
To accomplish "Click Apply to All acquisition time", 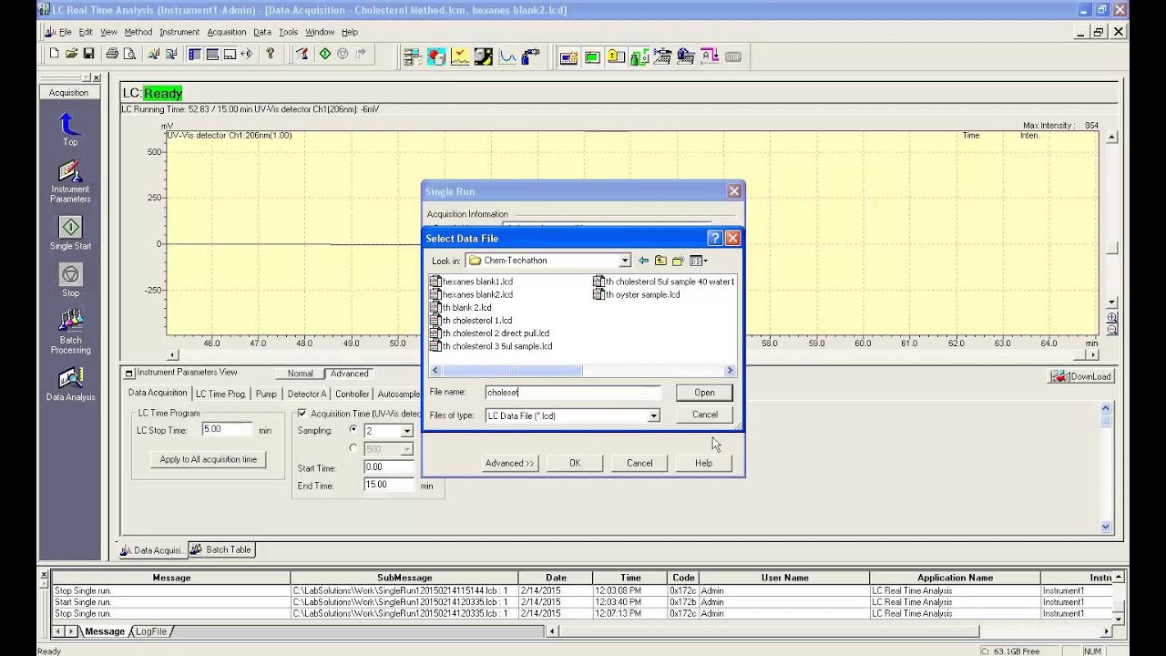I will pyautogui.click(x=209, y=459).
